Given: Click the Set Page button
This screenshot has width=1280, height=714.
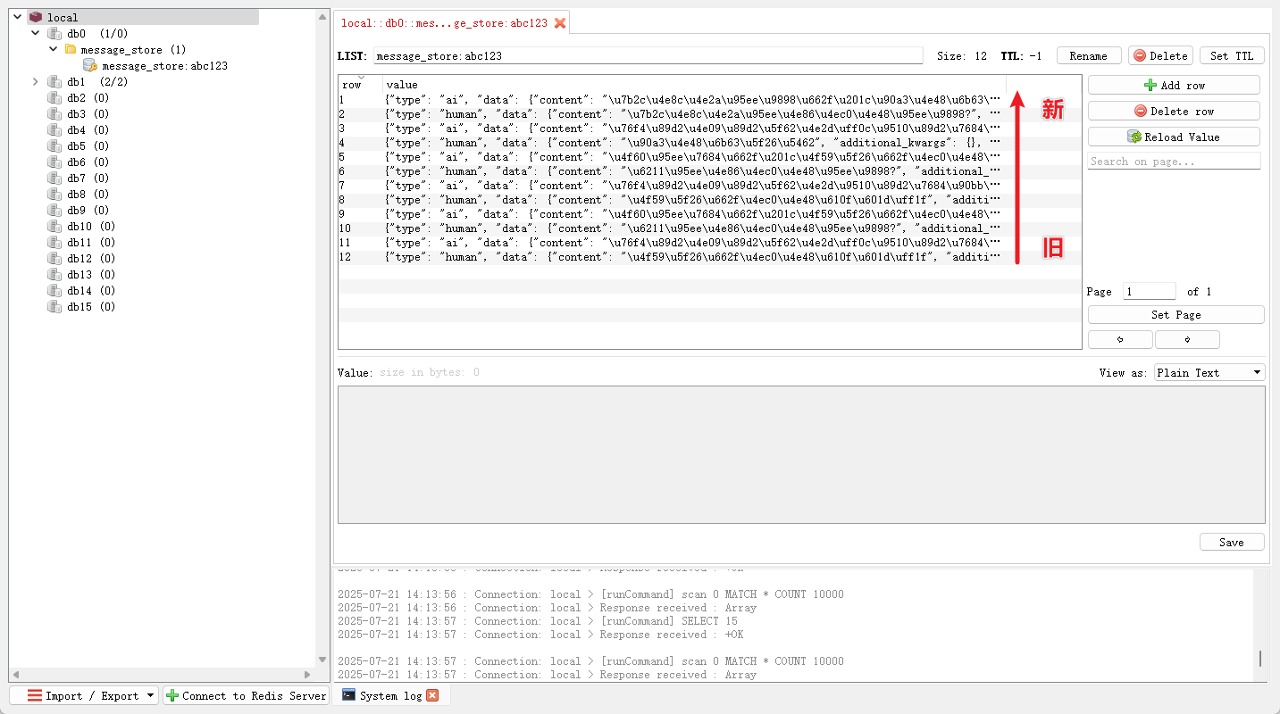Looking at the screenshot, I should coord(1175,314).
